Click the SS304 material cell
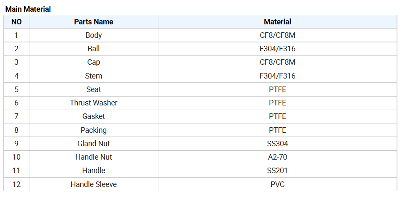This screenshot has height=197, width=418. tap(278, 144)
